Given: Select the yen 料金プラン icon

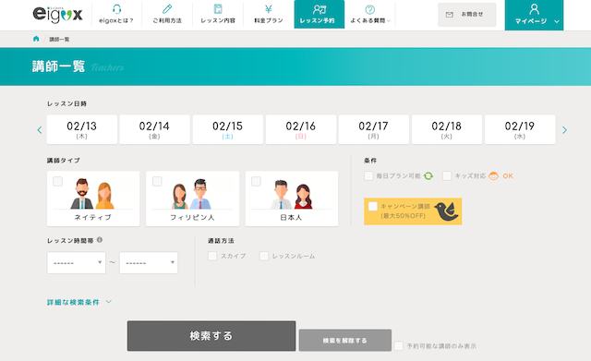Looking at the screenshot, I should click(x=268, y=9).
